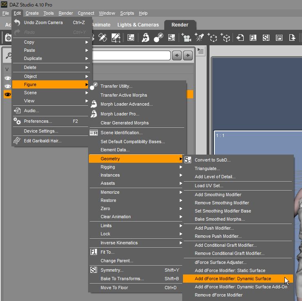Open the pane options menu icon

(x=201, y=51)
